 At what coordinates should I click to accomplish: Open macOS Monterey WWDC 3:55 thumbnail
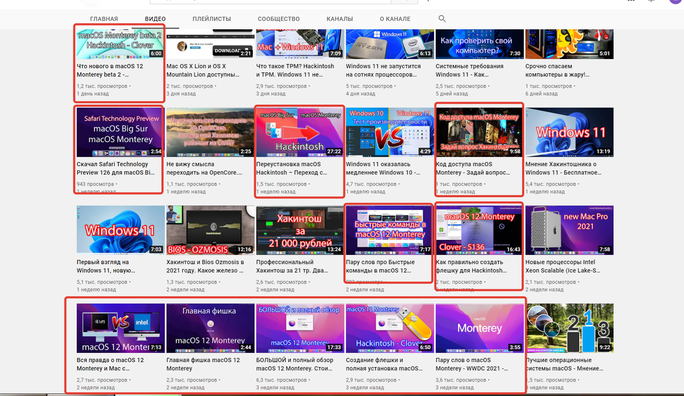(x=480, y=328)
